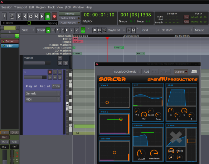The height and width of the screenshot is (164, 209).
Task: Click the Loop range marker
Action: 119,47
